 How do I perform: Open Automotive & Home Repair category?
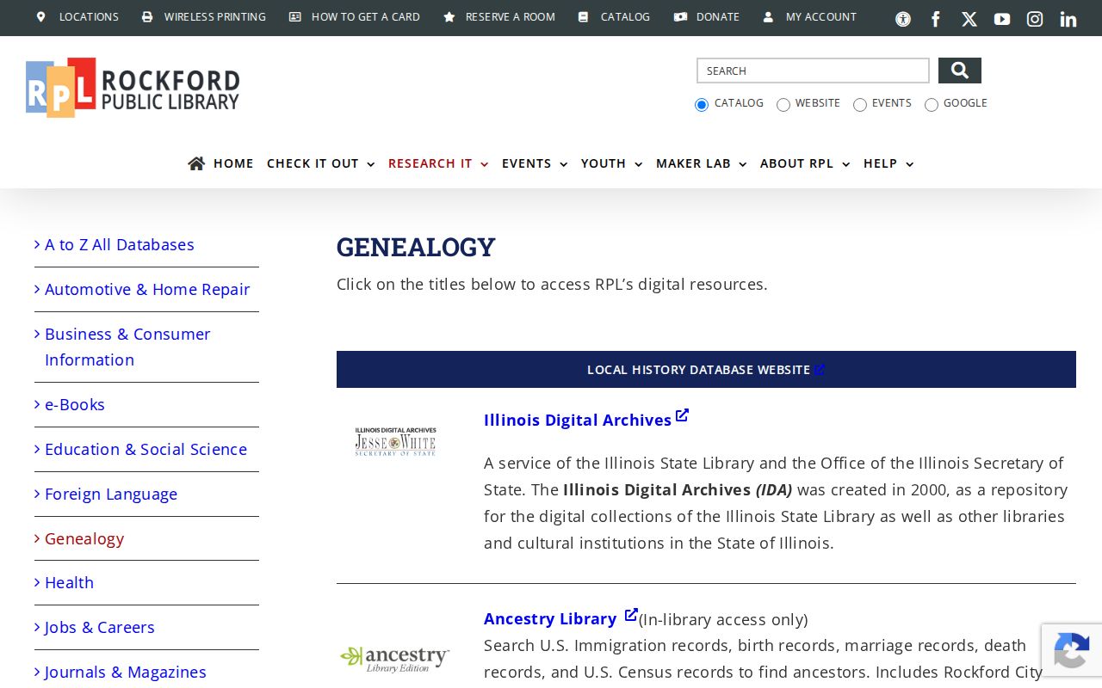click(x=147, y=290)
